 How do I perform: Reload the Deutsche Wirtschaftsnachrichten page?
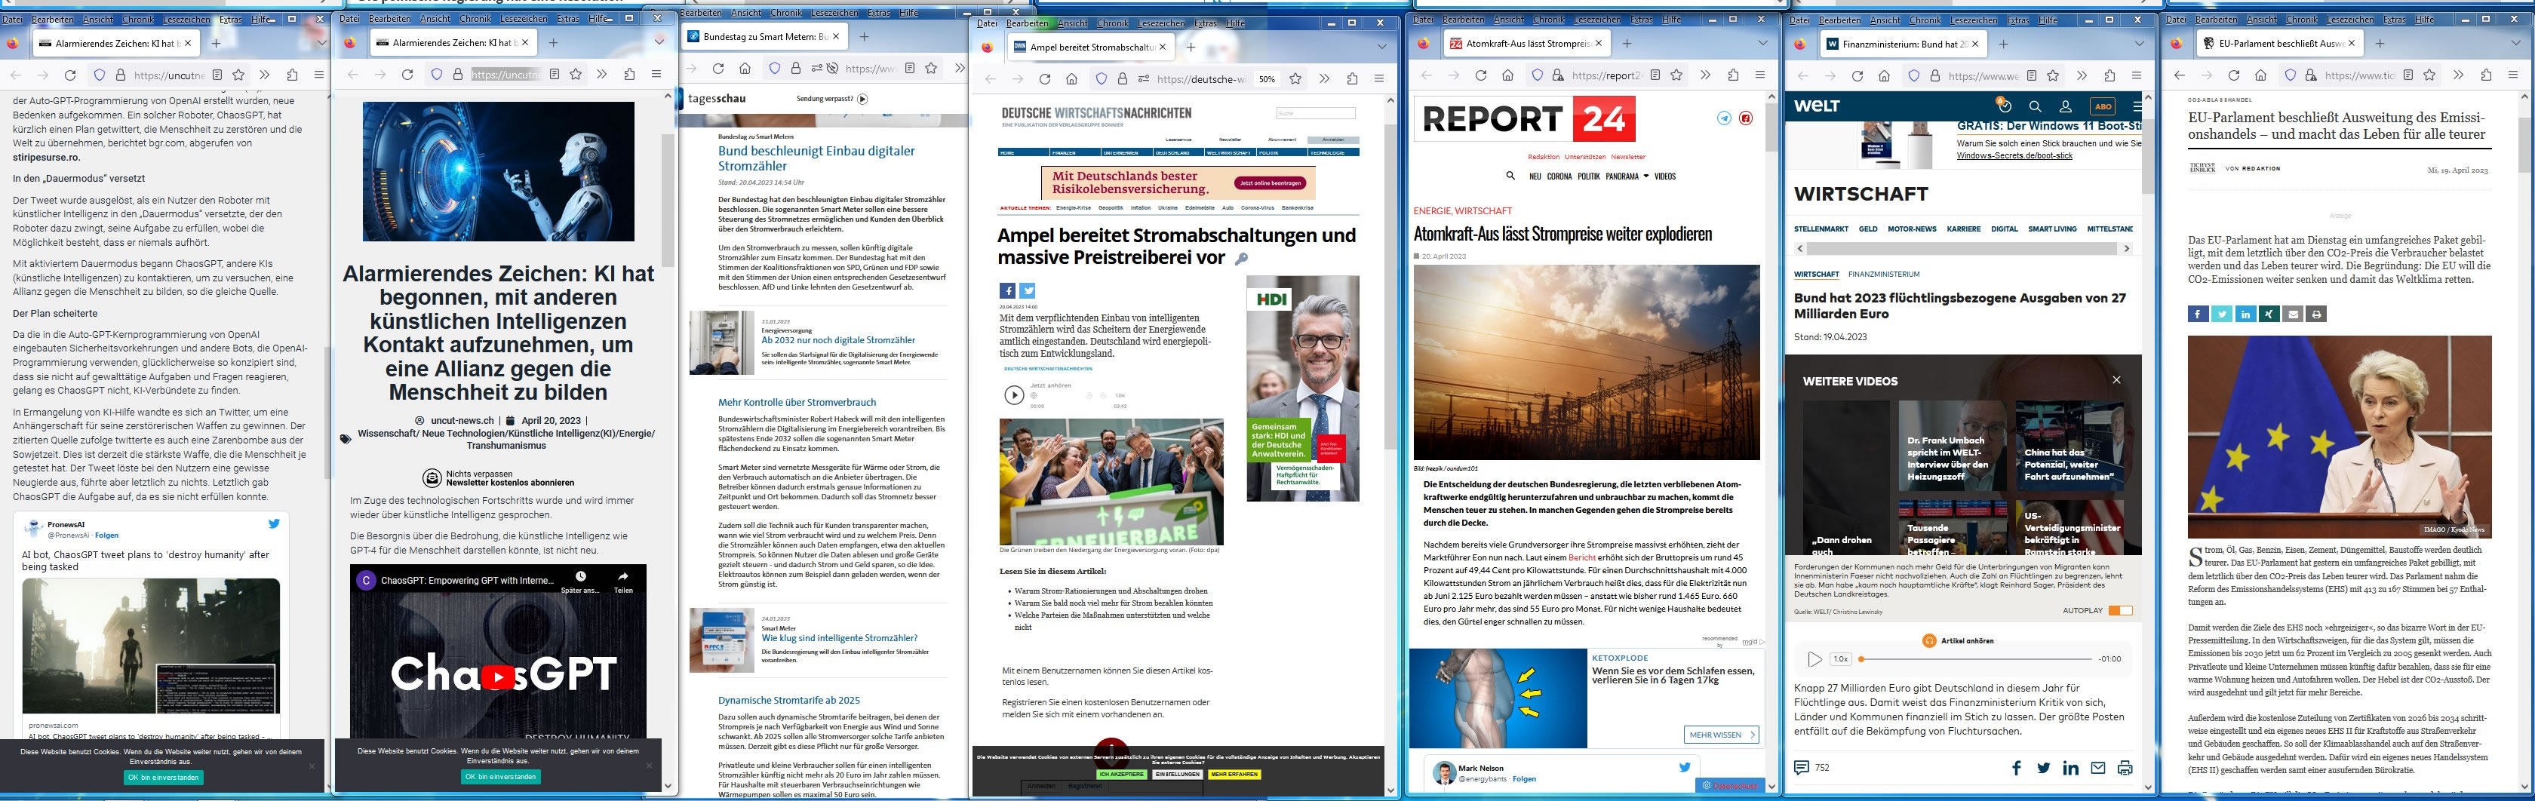pos(1045,78)
